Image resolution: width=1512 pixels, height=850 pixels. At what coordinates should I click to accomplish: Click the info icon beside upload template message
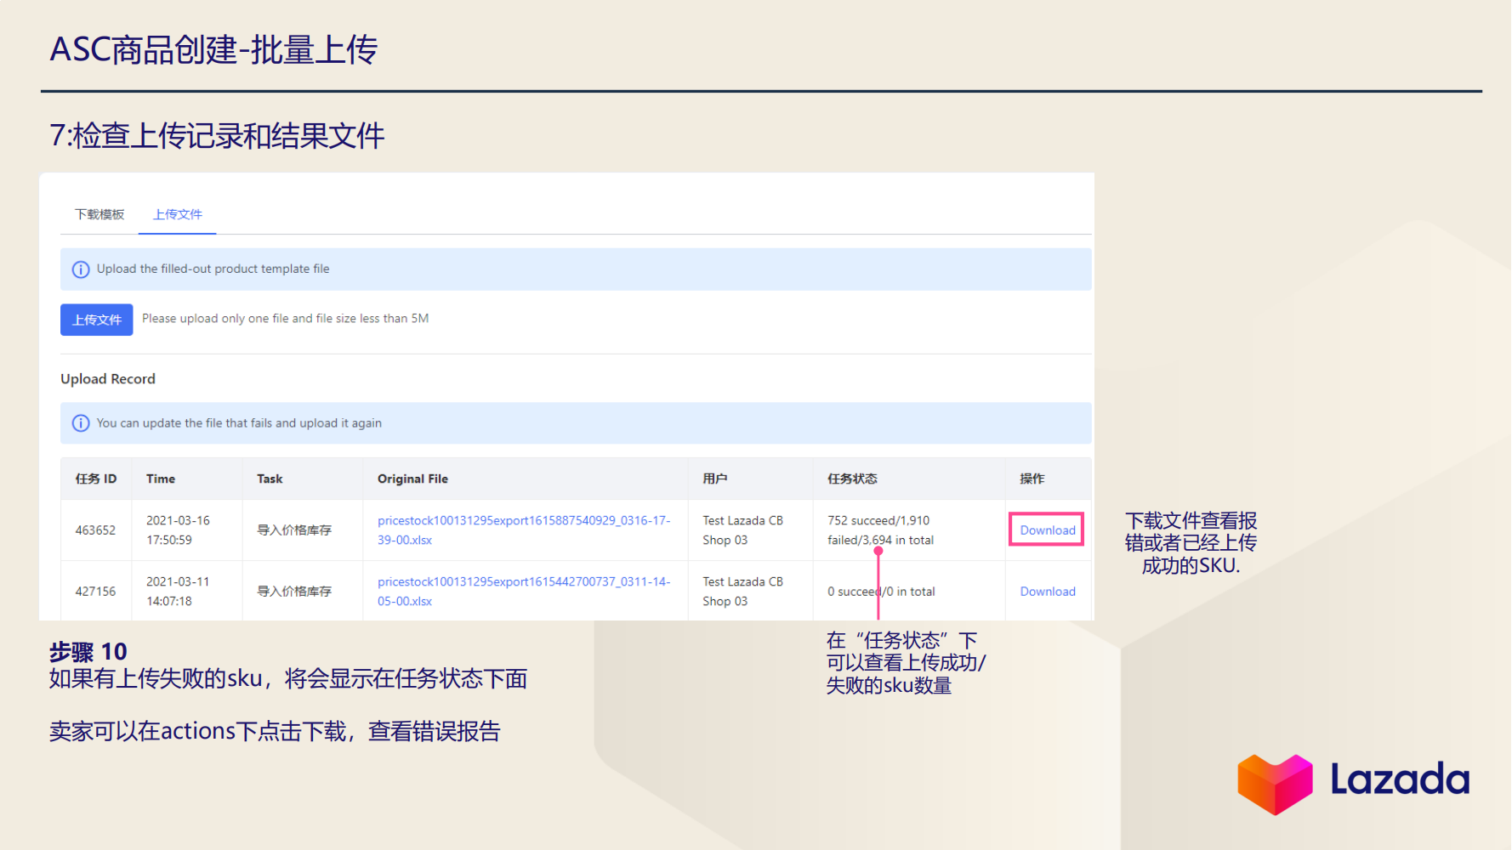pos(81,269)
